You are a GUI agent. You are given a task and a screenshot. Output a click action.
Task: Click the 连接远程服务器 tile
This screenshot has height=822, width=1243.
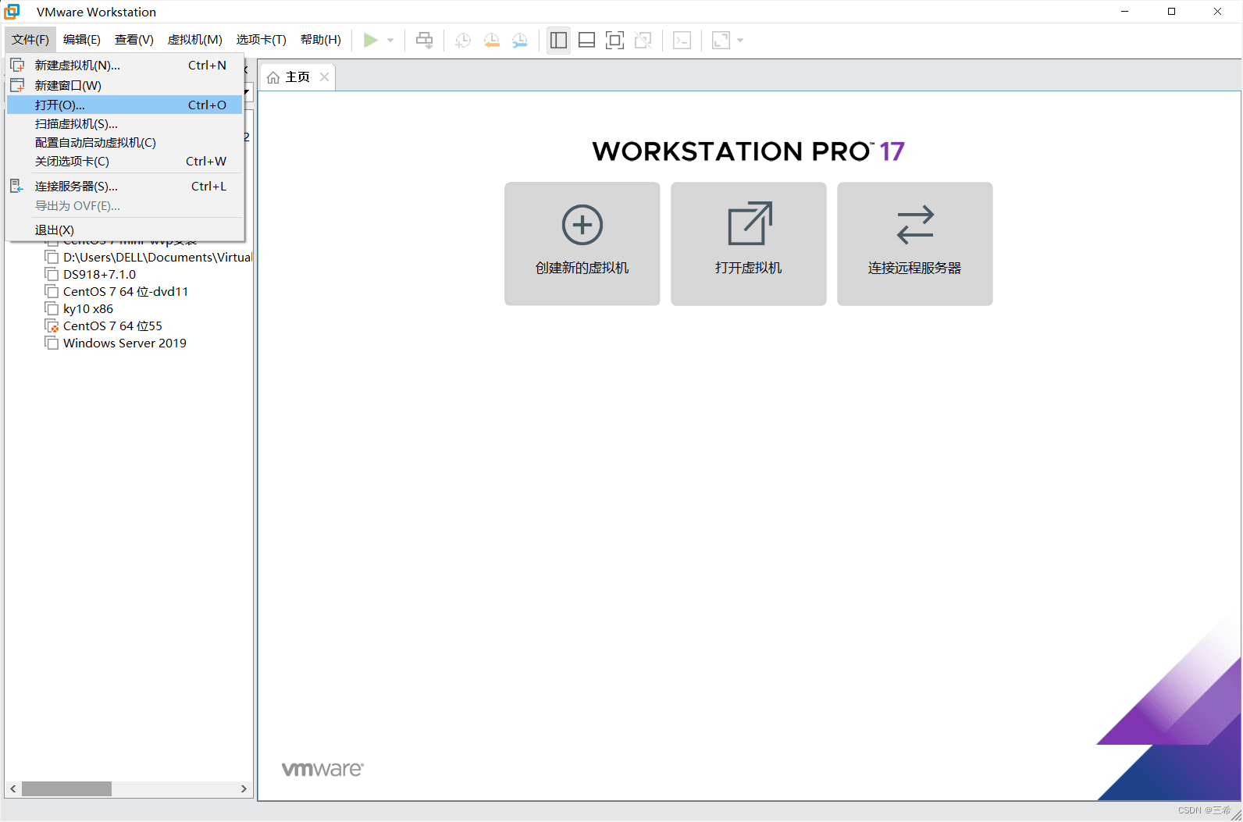(x=915, y=244)
